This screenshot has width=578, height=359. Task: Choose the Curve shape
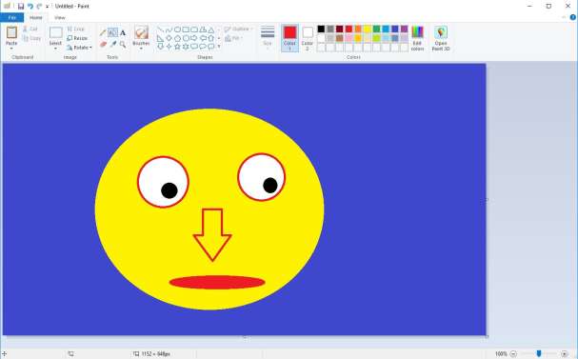click(x=169, y=30)
